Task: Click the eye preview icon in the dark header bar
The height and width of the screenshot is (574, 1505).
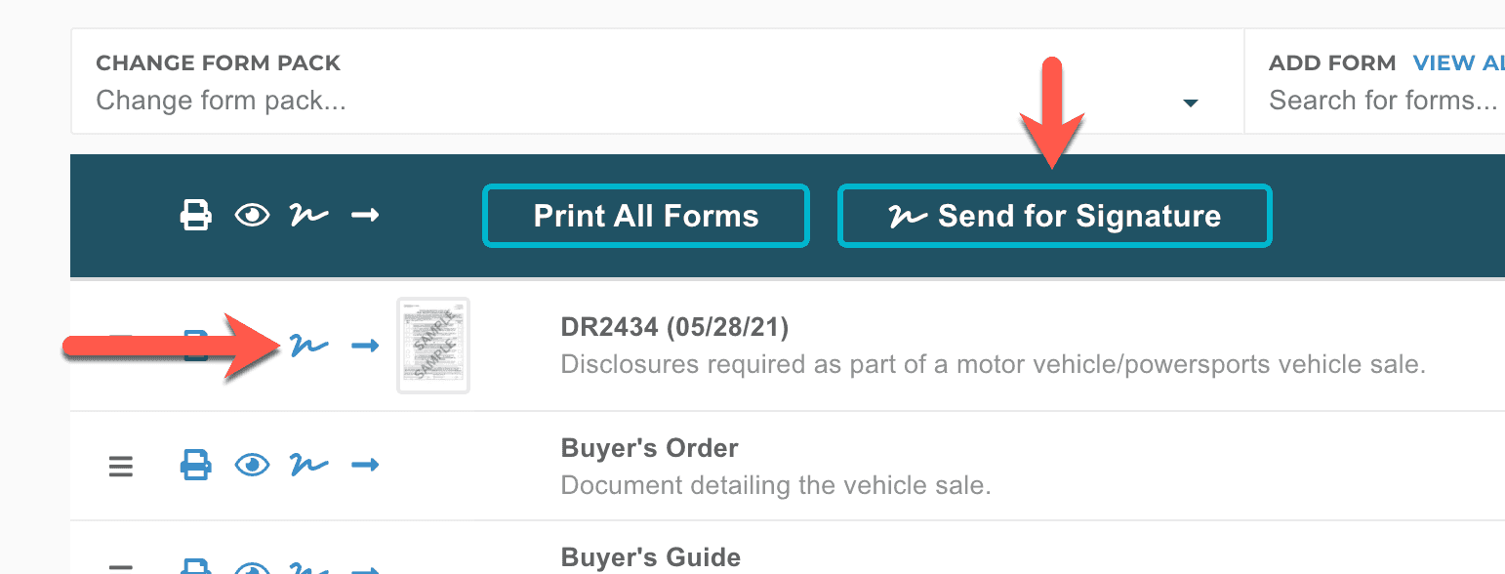Action: click(253, 215)
